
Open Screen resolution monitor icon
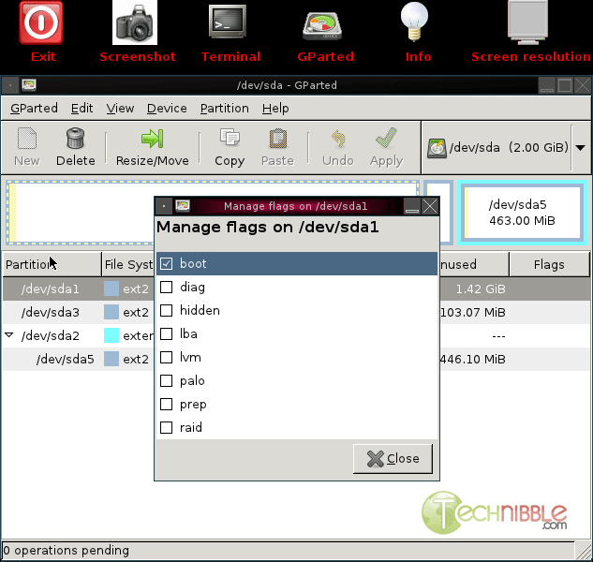528,22
